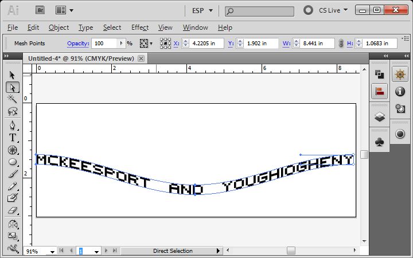Image resolution: width=413 pixels, height=258 pixels.
Task: Select the Pencil tool
Action: click(12, 186)
